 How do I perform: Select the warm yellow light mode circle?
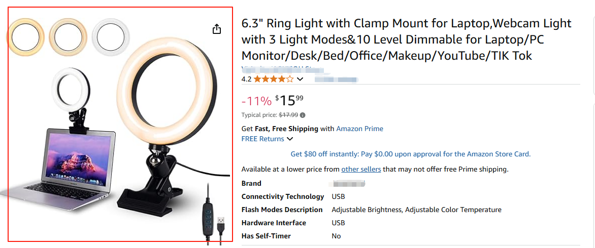[x=24, y=36]
